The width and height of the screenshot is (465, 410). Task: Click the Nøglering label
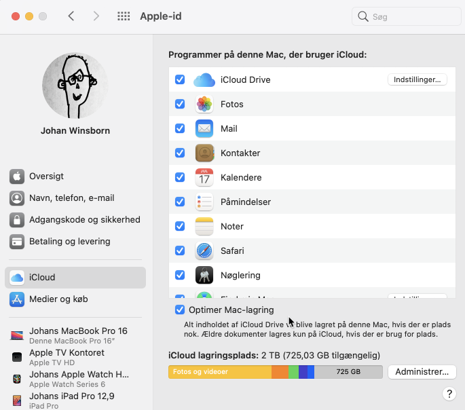240,275
